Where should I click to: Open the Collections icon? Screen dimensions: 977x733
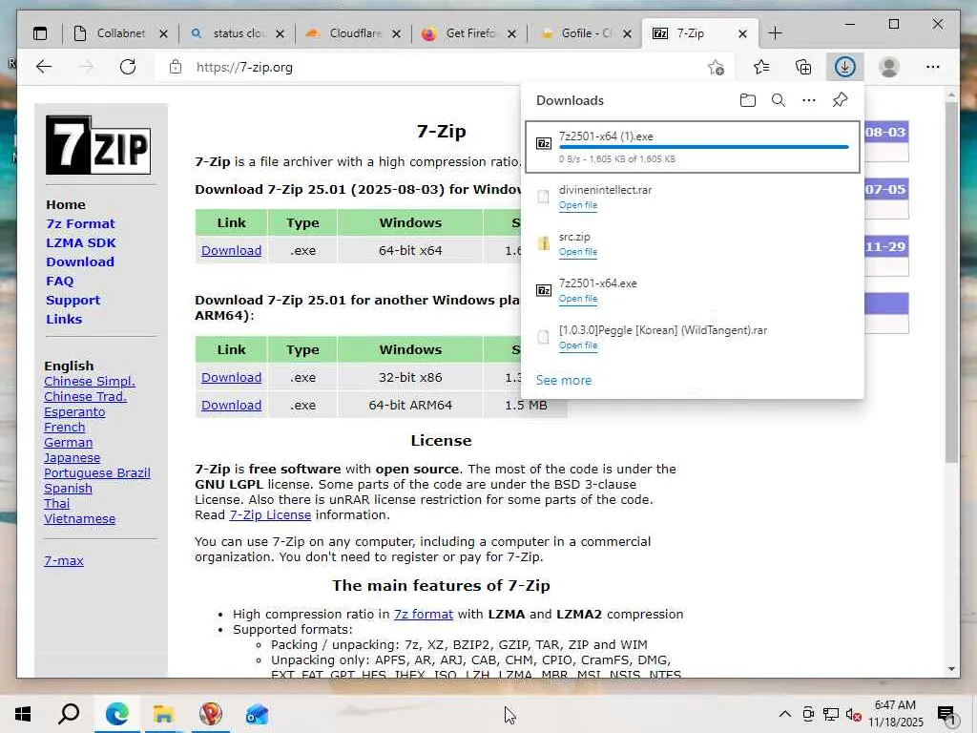click(803, 67)
